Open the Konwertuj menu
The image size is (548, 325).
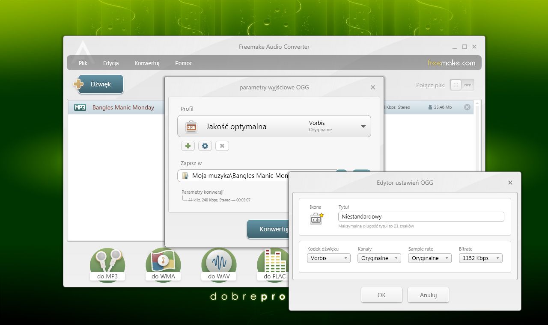point(147,63)
